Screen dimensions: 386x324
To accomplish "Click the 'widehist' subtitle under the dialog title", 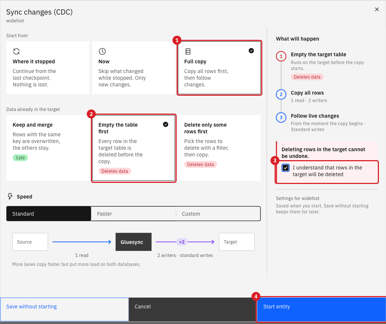I will click(15, 20).
